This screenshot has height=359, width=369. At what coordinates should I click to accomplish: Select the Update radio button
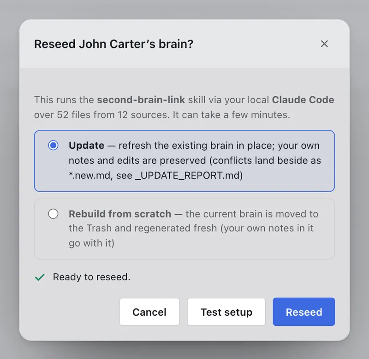tap(53, 145)
